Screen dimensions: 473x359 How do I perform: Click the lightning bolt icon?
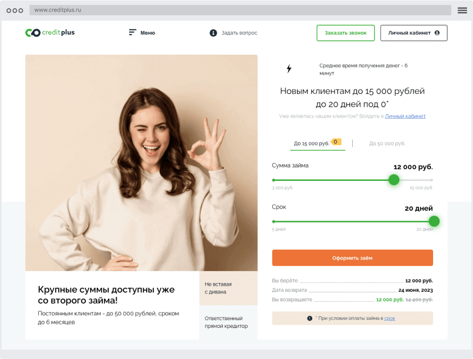(289, 68)
